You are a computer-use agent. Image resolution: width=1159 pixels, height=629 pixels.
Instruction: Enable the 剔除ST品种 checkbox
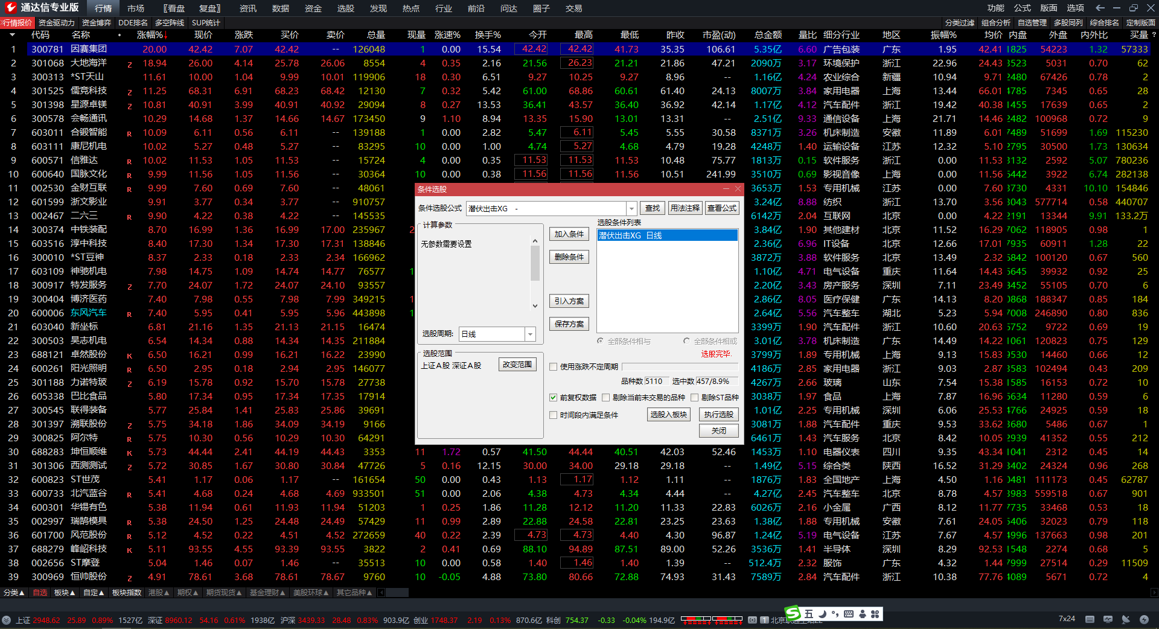click(695, 397)
